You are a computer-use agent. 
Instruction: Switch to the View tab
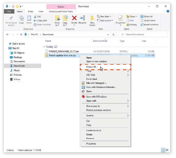41,11
